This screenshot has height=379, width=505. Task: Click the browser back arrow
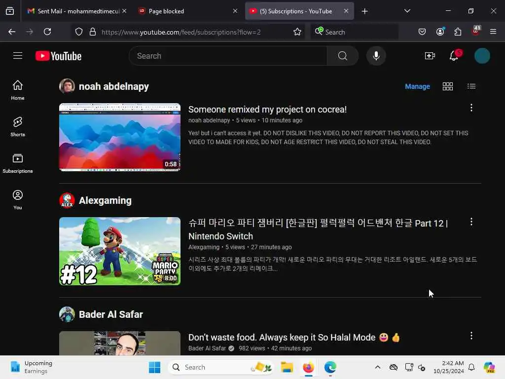click(12, 32)
